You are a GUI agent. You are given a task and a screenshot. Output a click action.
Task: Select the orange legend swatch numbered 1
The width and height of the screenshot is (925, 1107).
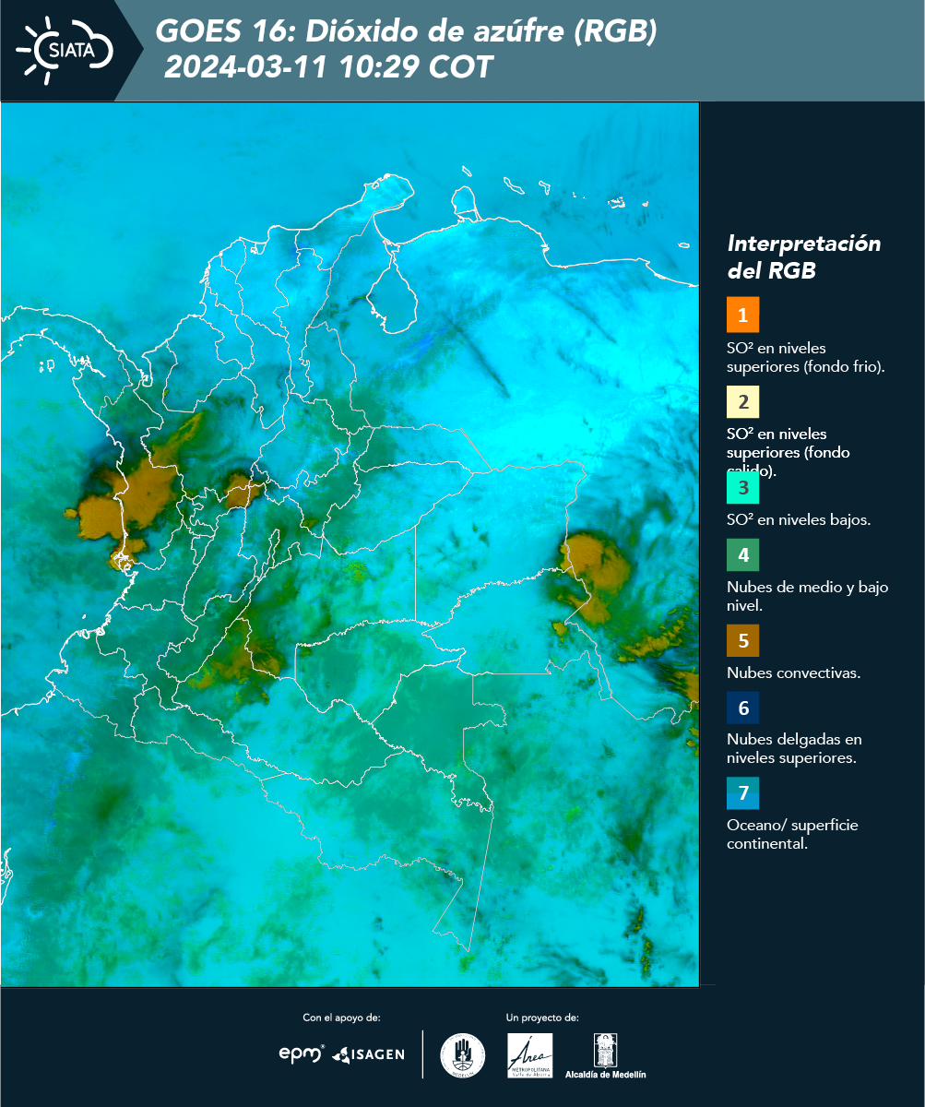(742, 315)
